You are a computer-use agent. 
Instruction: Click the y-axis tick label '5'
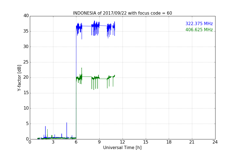(27, 124)
